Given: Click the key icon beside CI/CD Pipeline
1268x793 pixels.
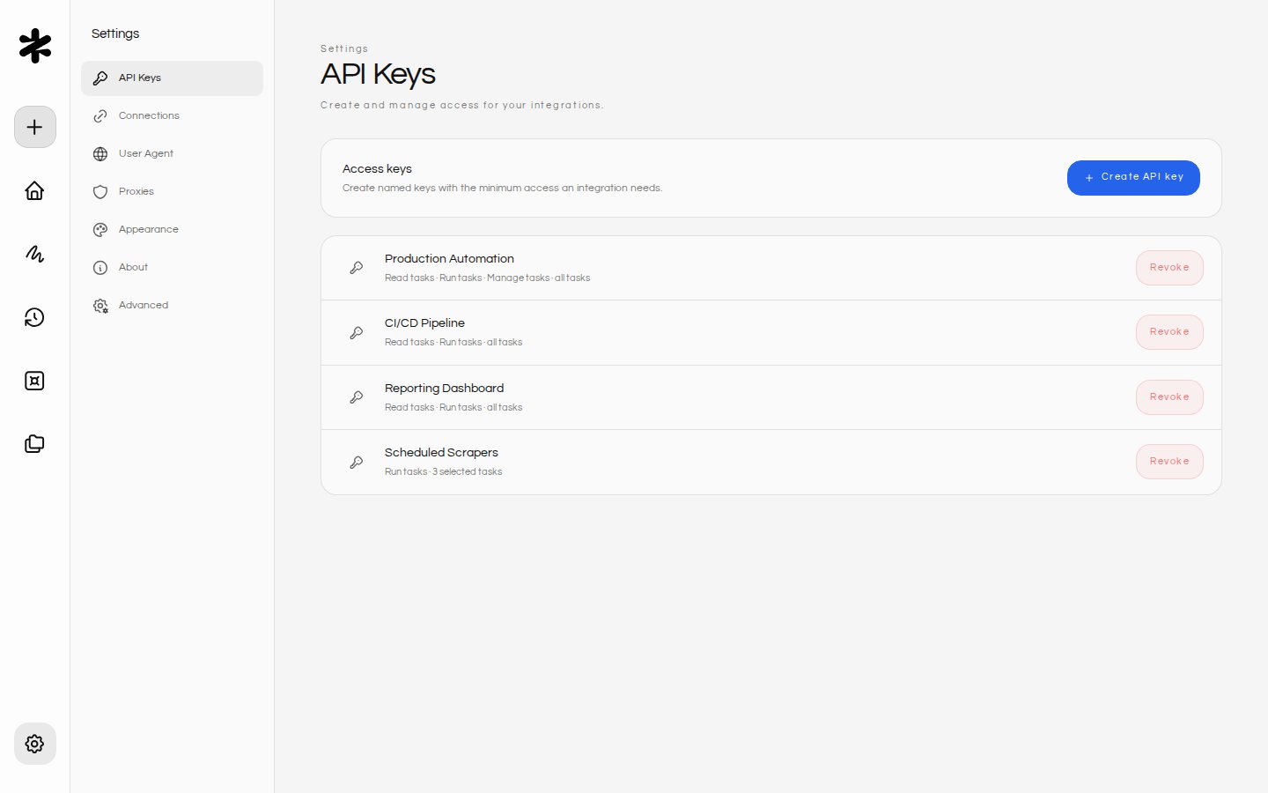Looking at the screenshot, I should tap(357, 333).
